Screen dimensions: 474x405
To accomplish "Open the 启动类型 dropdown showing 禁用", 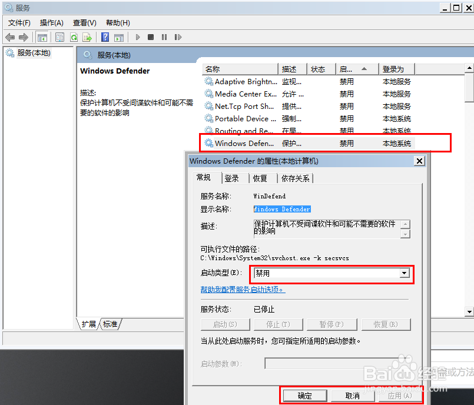I will tap(405, 274).
